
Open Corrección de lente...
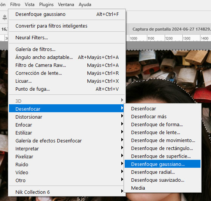(67, 73)
